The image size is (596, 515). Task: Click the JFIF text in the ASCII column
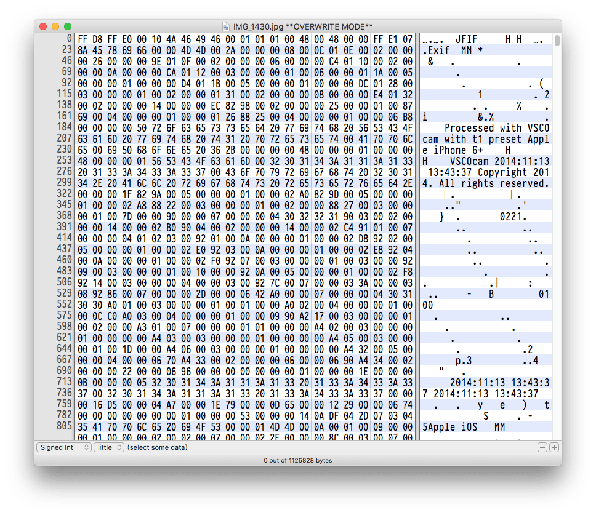(x=467, y=39)
